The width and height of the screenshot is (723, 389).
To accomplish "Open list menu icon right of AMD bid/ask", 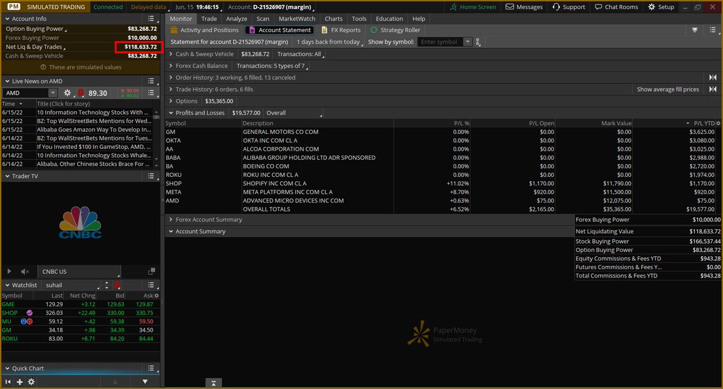I will click(152, 93).
